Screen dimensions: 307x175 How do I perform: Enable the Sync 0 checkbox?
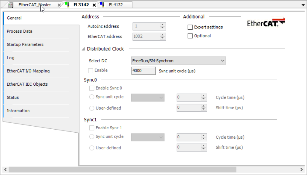click(x=91, y=88)
